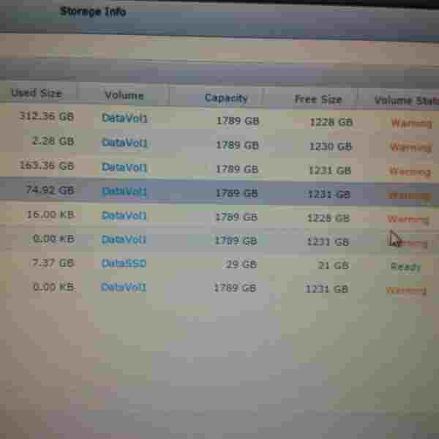Viewport: 439px width, 439px height.
Task: Open DataVol1 link in the 16.00 KB row
Action: 124,215
